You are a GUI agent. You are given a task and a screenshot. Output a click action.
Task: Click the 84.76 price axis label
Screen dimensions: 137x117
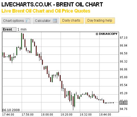click(123, 109)
